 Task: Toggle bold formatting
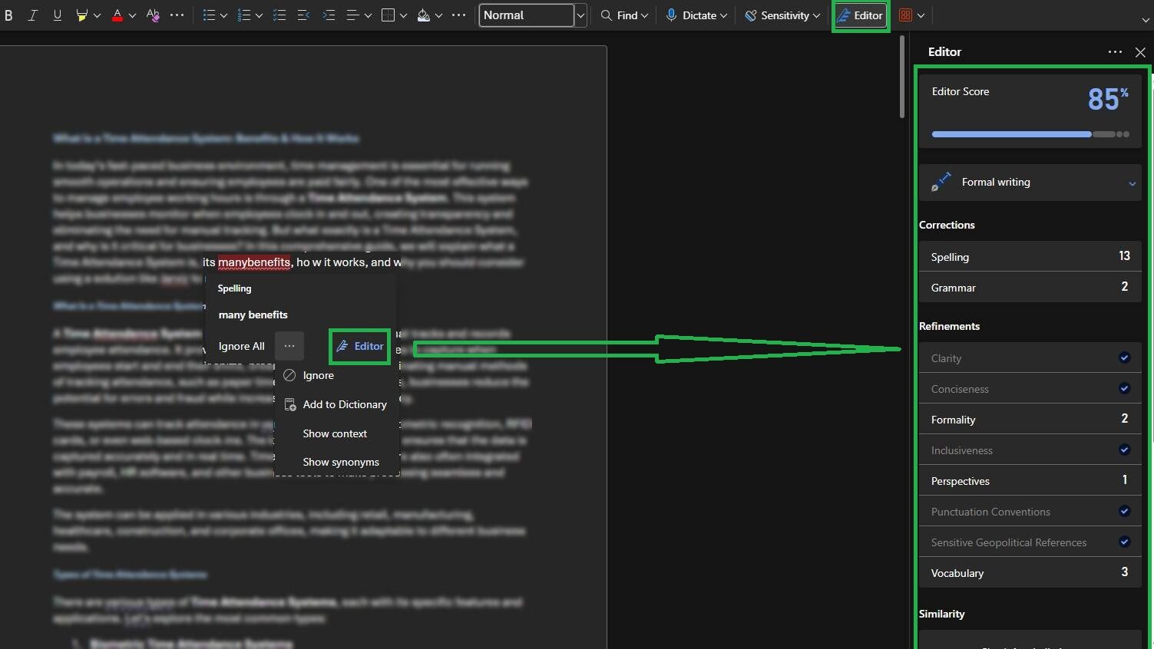(8, 15)
